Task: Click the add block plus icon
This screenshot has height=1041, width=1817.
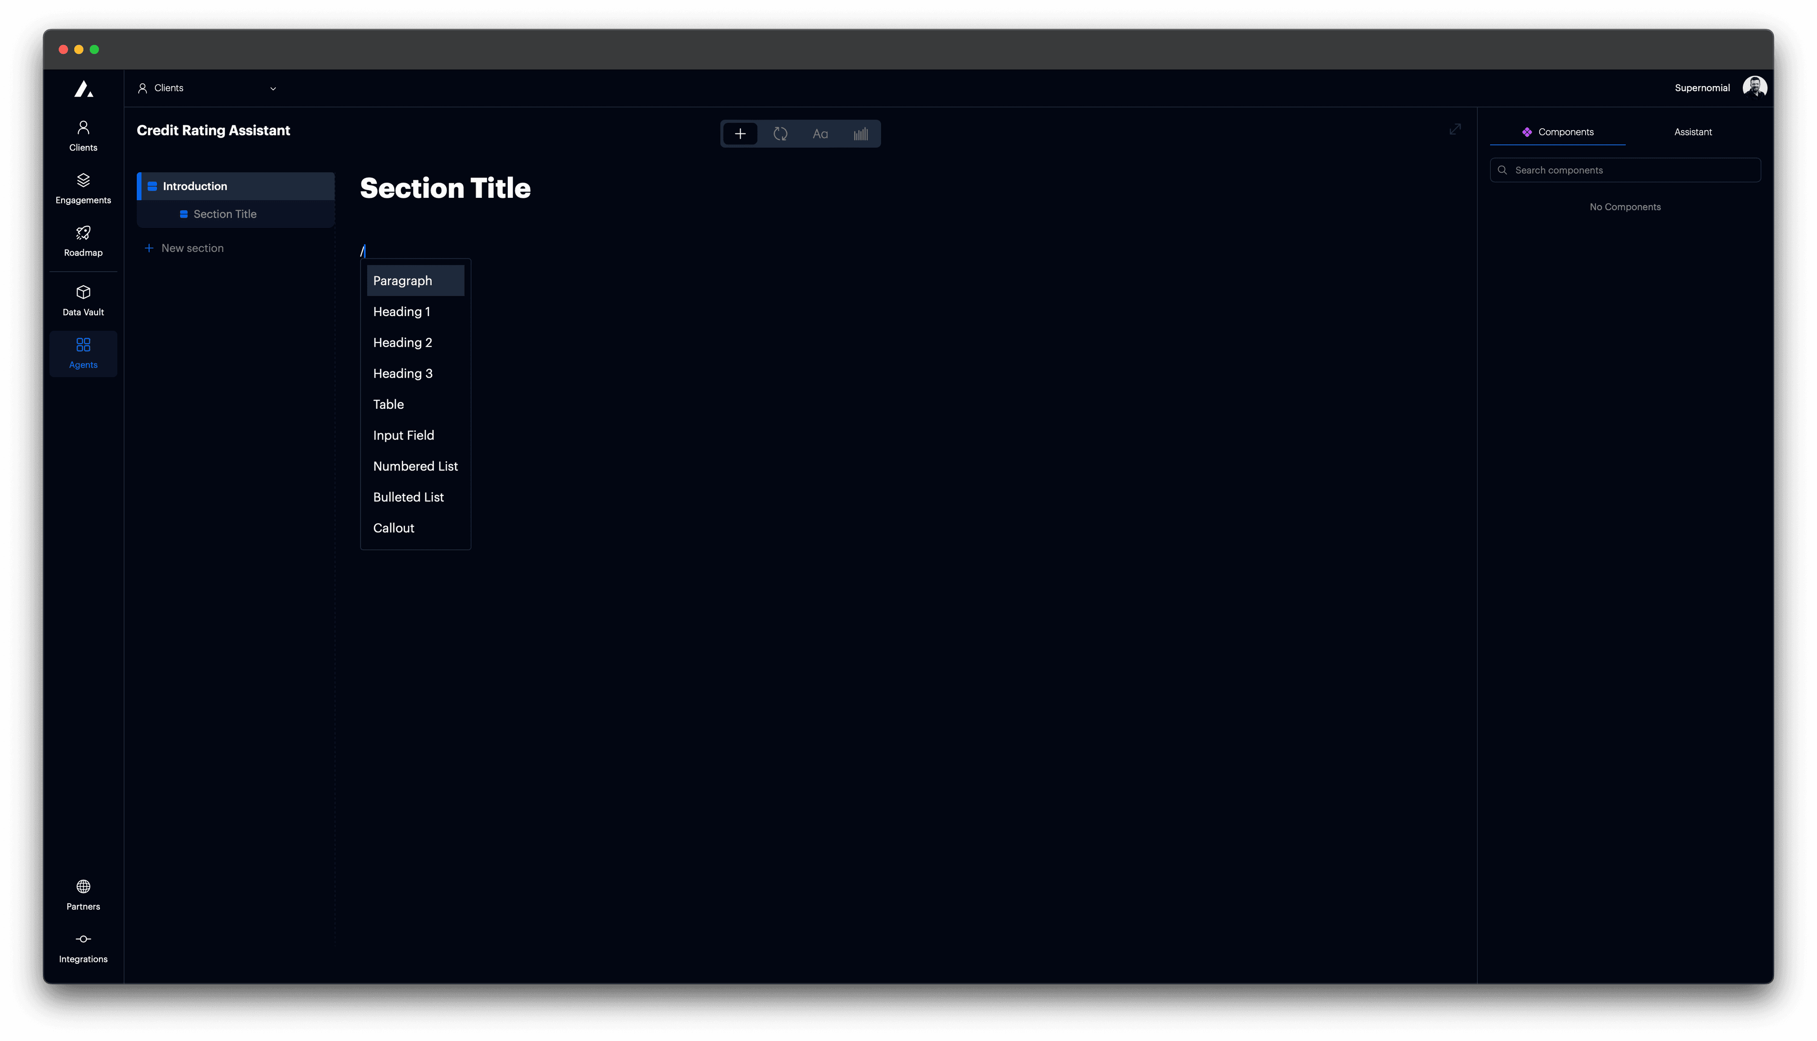Action: coord(740,133)
